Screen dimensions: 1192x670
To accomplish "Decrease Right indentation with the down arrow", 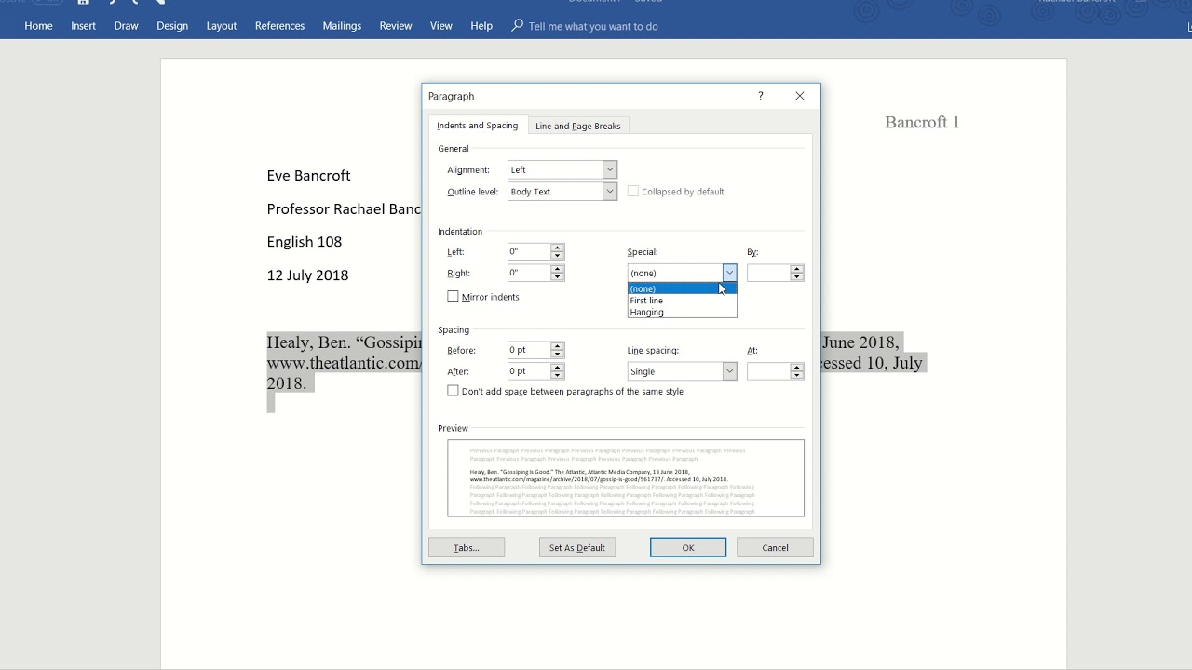I will 558,277.
